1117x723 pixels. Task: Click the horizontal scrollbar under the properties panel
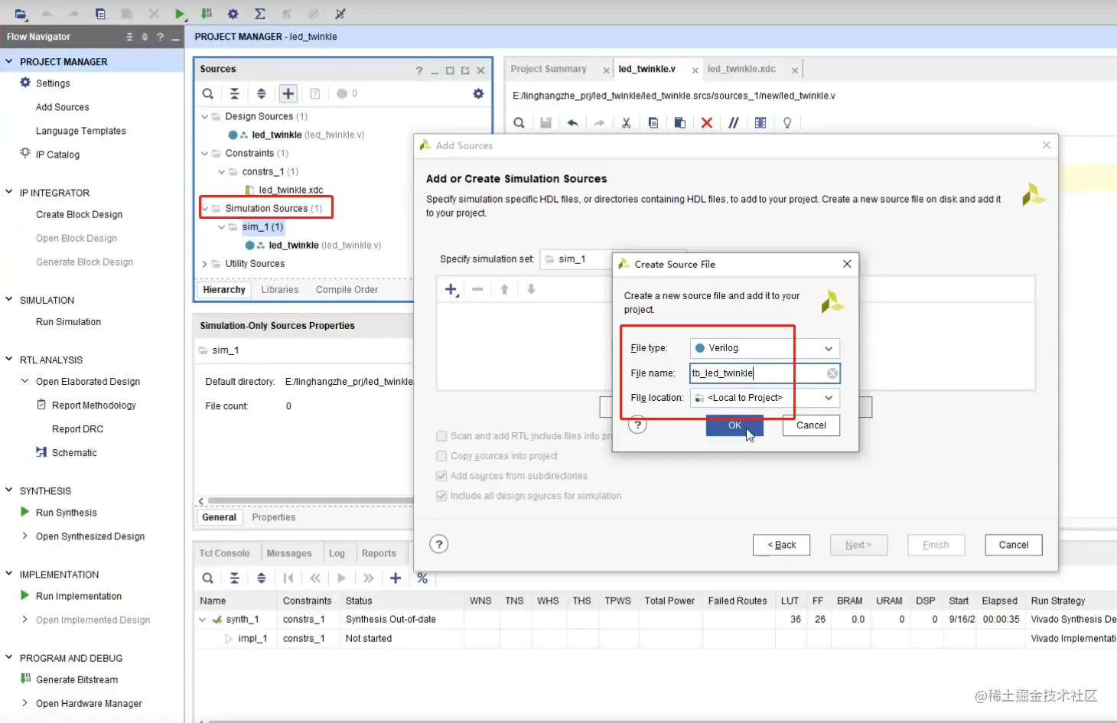pos(310,501)
